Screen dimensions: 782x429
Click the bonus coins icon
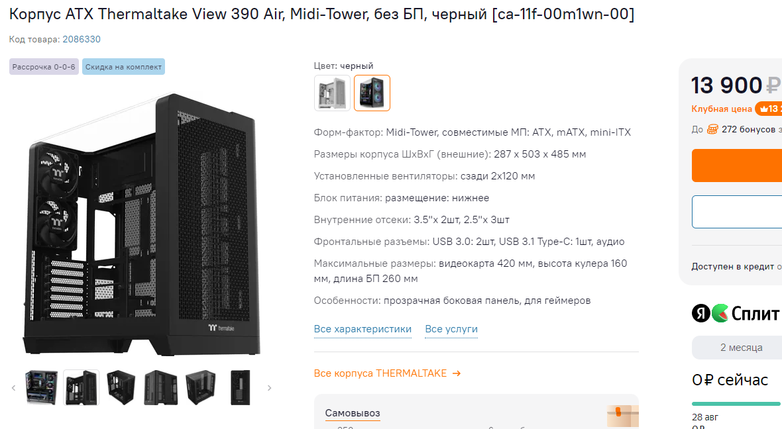tap(712, 130)
